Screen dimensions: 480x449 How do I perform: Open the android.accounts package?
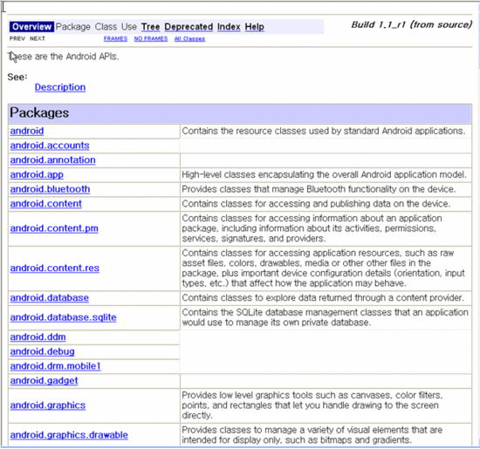pyautogui.click(x=50, y=146)
